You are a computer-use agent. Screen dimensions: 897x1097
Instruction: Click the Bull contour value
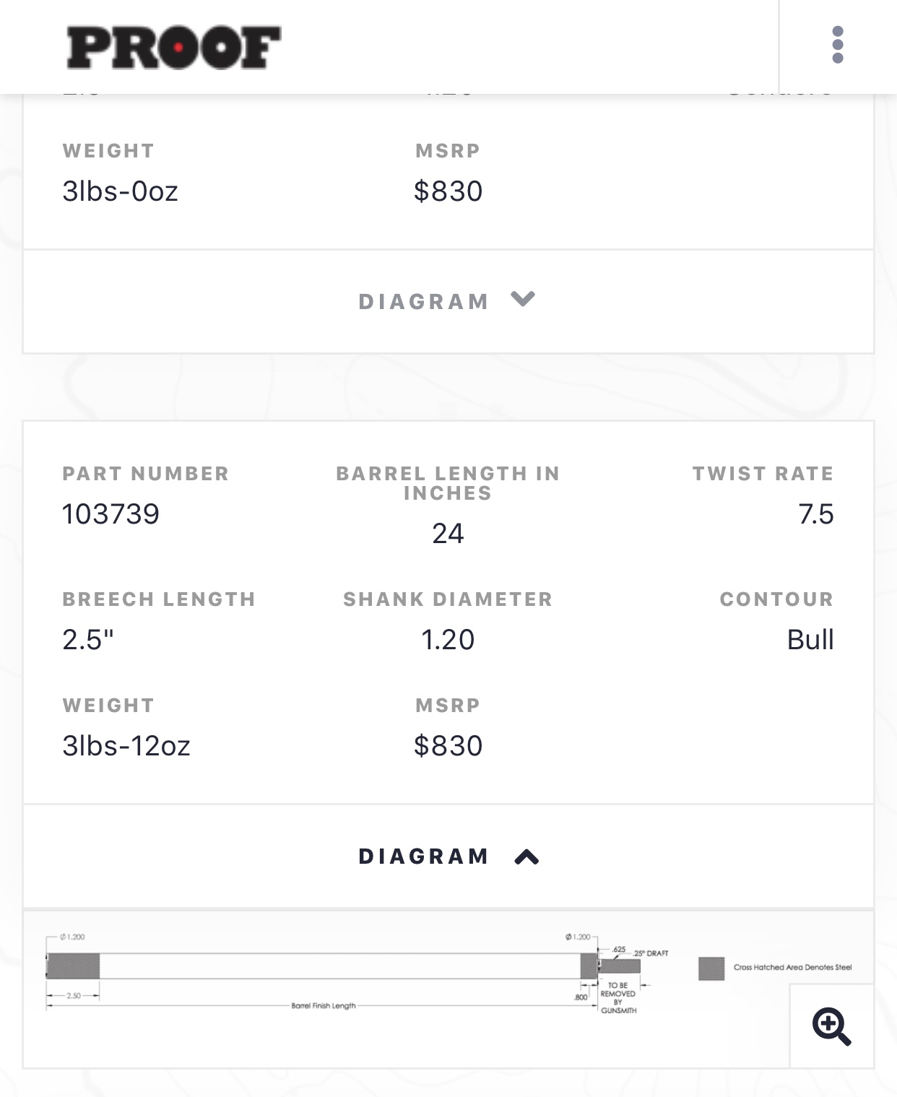[x=810, y=640]
